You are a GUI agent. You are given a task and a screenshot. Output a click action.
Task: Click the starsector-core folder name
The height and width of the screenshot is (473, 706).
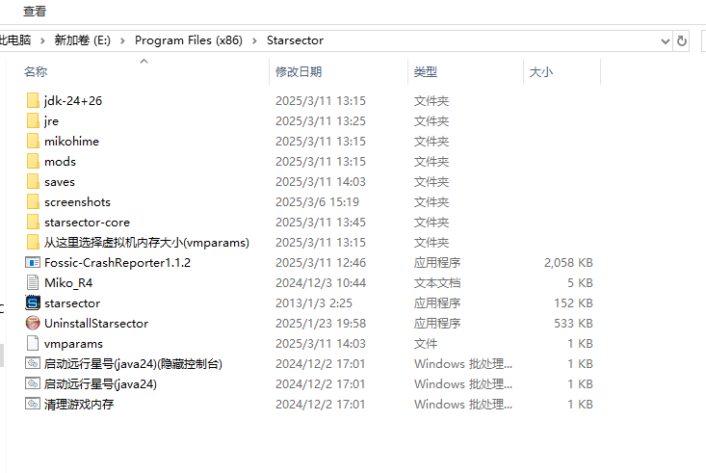point(87,223)
